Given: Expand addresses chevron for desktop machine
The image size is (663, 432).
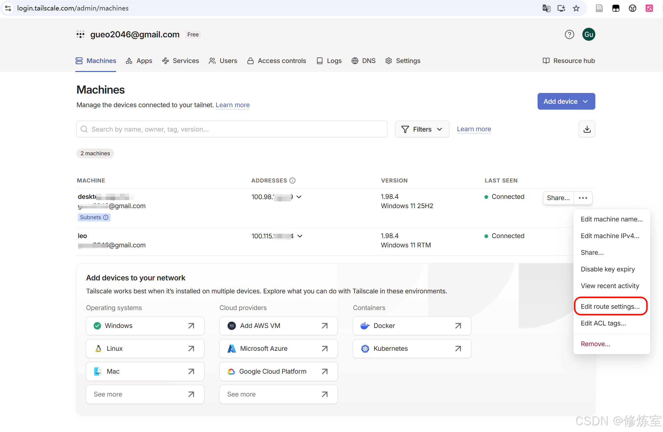Looking at the screenshot, I should 299,197.
